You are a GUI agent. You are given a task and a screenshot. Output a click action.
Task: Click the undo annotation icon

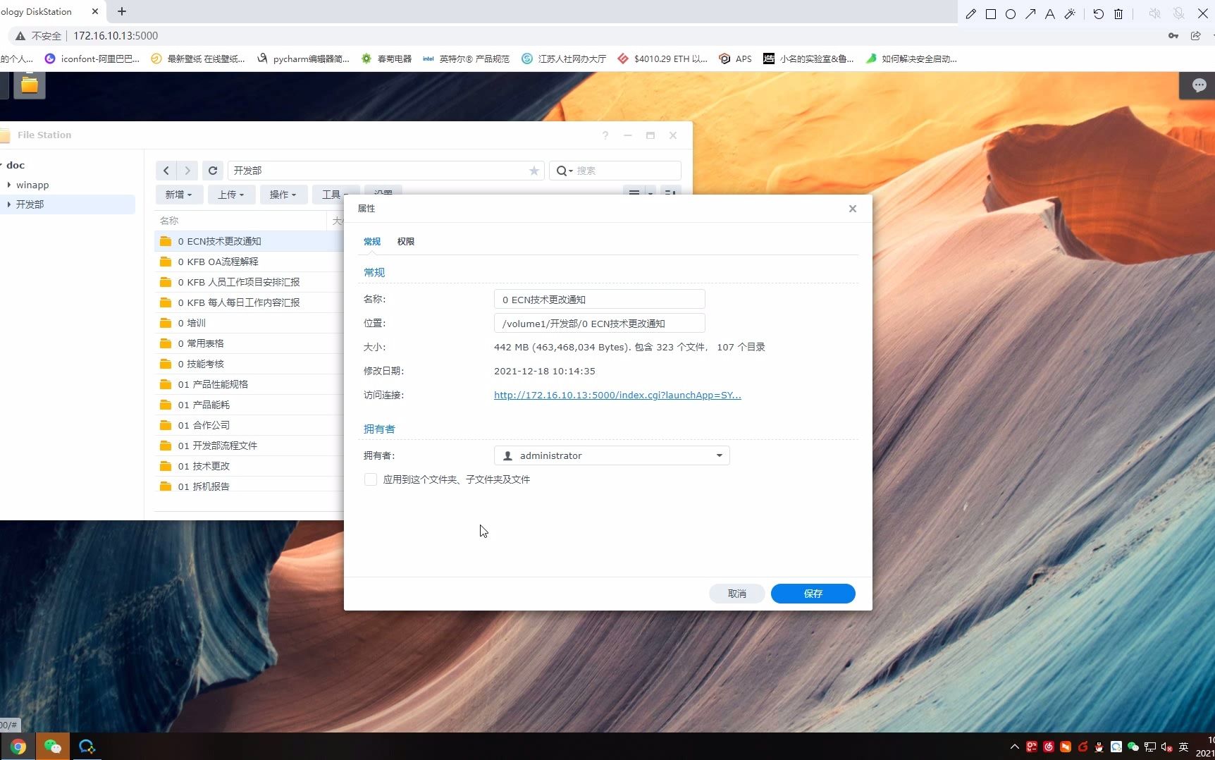click(x=1098, y=14)
